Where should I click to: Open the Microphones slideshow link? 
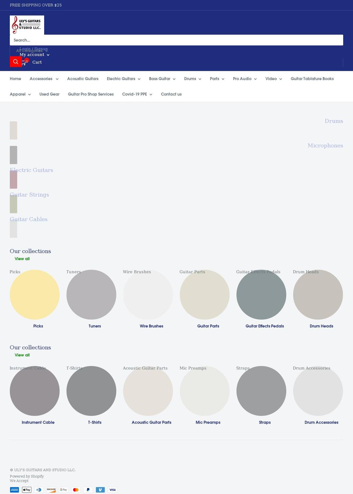(325, 145)
